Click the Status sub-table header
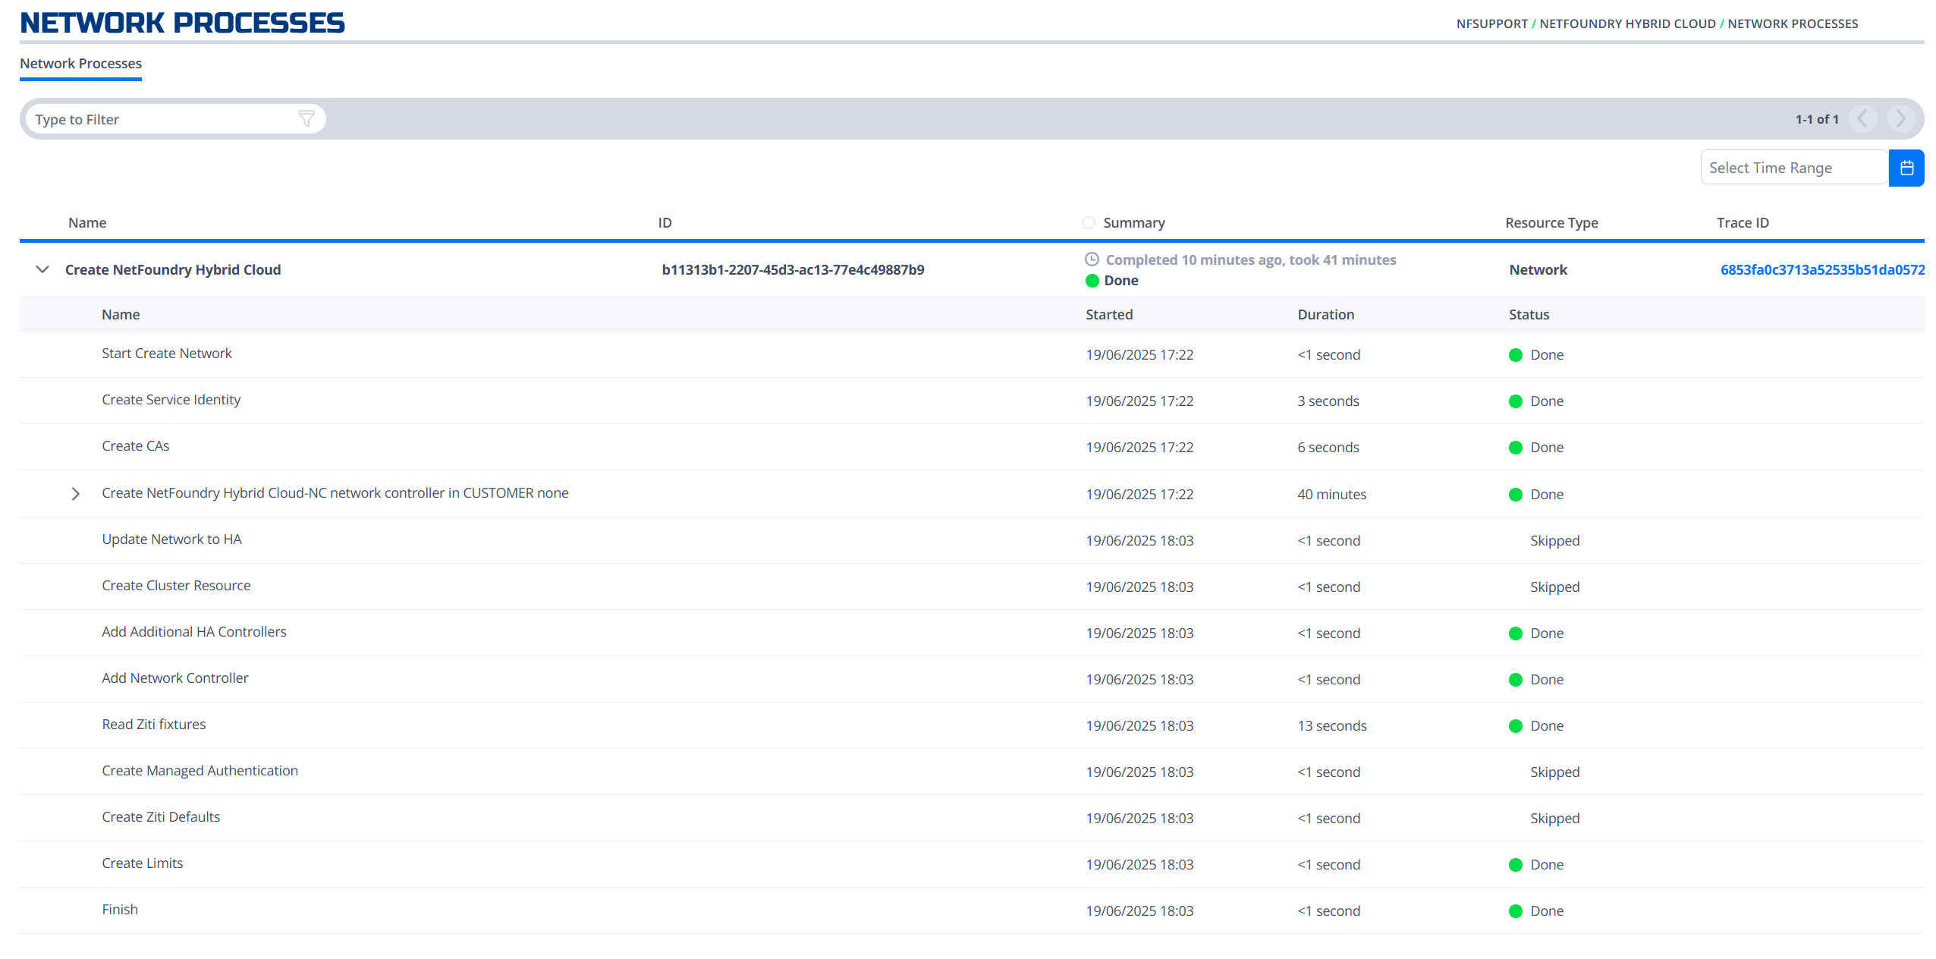The width and height of the screenshot is (1936, 959). 1529,315
